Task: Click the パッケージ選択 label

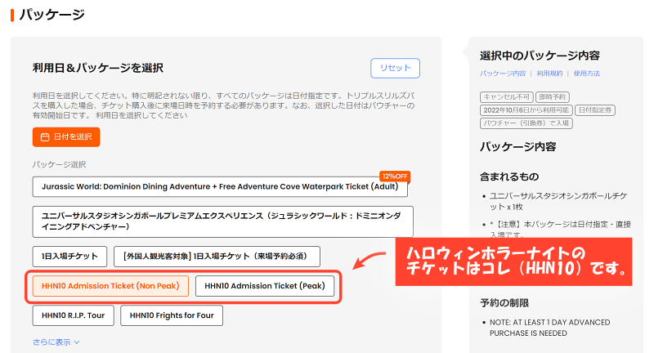Action: coord(59,164)
